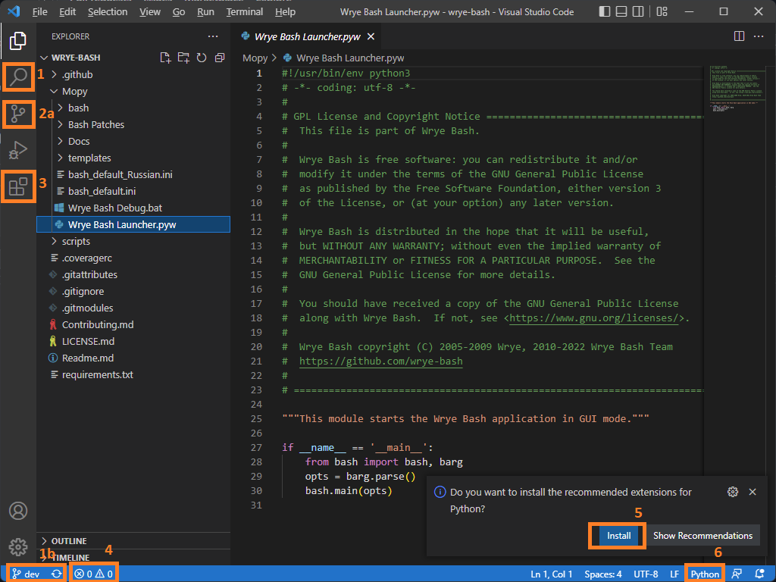This screenshot has height=582, width=776.
Task: Open the Accounts icon in the activity bar
Action: pyautogui.click(x=18, y=511)
